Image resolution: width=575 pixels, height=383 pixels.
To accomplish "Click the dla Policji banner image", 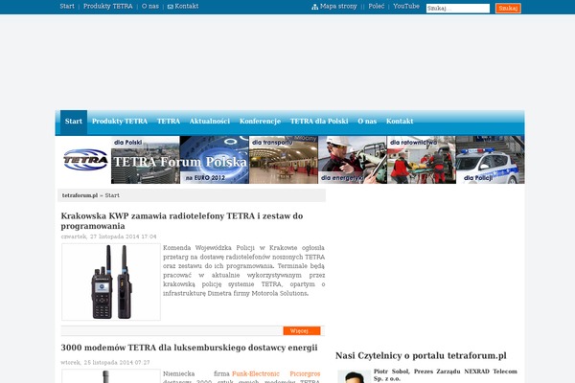I will click(491, 160).
